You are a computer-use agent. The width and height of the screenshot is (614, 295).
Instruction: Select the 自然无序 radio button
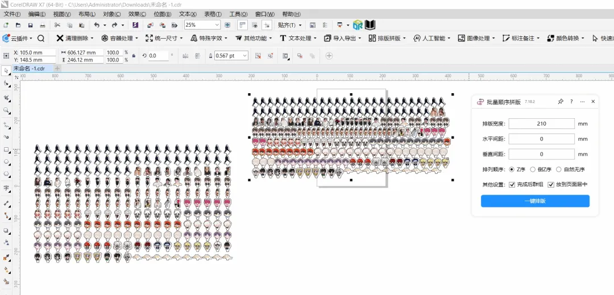[559, 169]
